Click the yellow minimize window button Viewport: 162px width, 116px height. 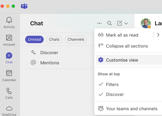click(8, 6)
